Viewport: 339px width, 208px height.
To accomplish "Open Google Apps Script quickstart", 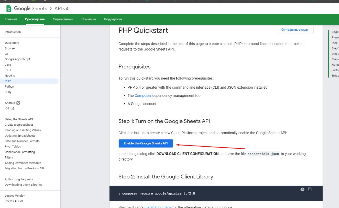I will click(17, 59).
